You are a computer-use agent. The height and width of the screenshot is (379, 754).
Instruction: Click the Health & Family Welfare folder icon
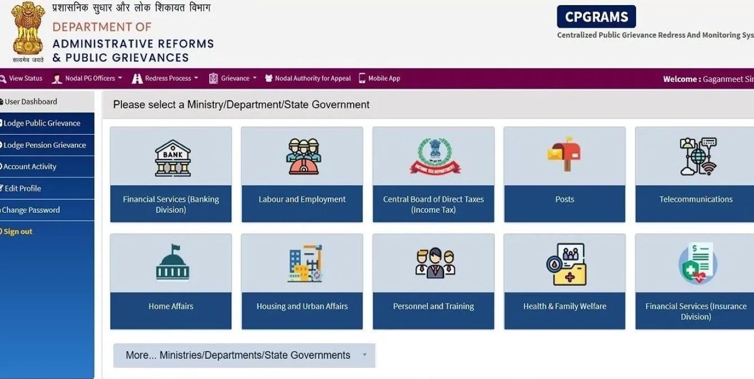[x=566, y=265]
